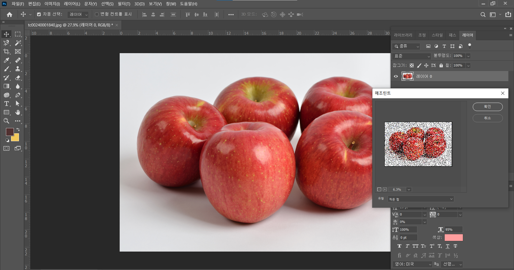The width and height of the screenshot is (514, 270).
Task: Open the 표준 blend mode dropdown
Action: point(412,56)
